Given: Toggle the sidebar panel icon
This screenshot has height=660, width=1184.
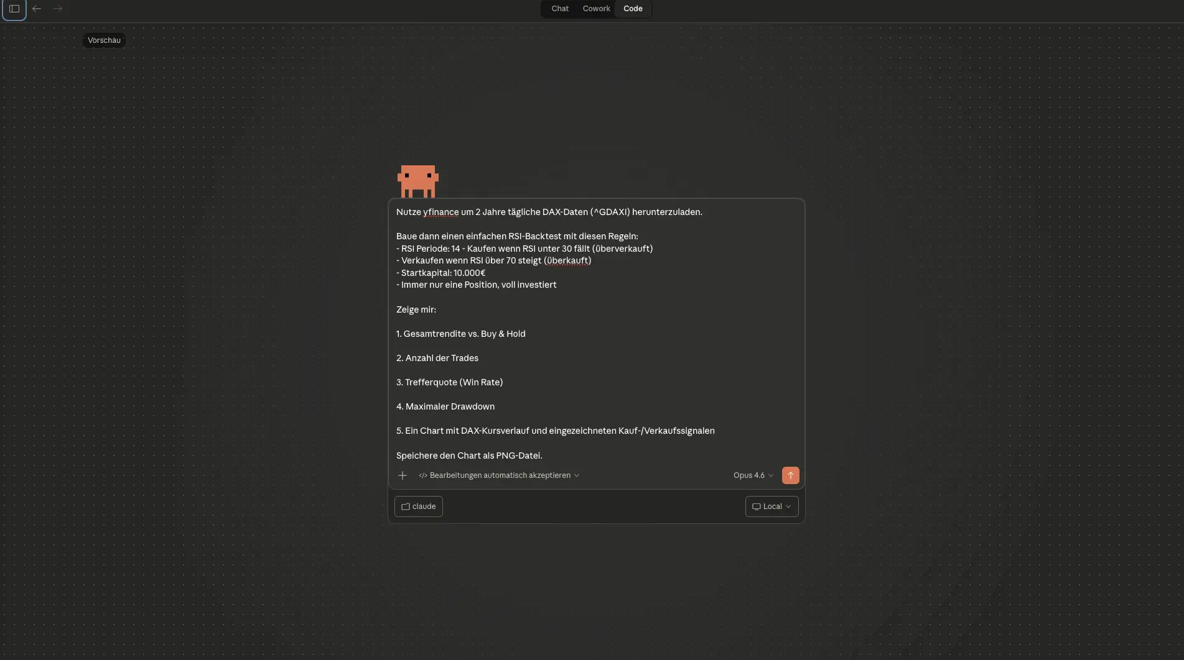Looking at the screenshot, I should pyautogui.click(x=14, y=9).
